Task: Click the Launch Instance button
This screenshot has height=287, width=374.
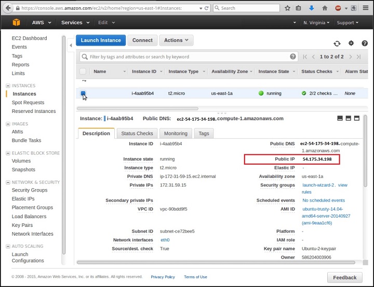Action: (x=101, y=40)
